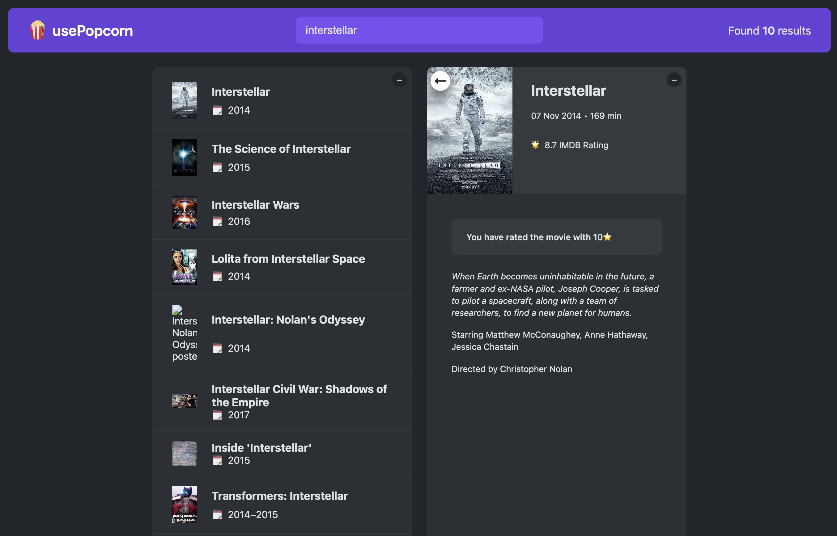The height and width of the screenshot is (536, 837).
Task: Click Transformers: Interstellar poster thumbnail
Action: [x=184, y=505]
